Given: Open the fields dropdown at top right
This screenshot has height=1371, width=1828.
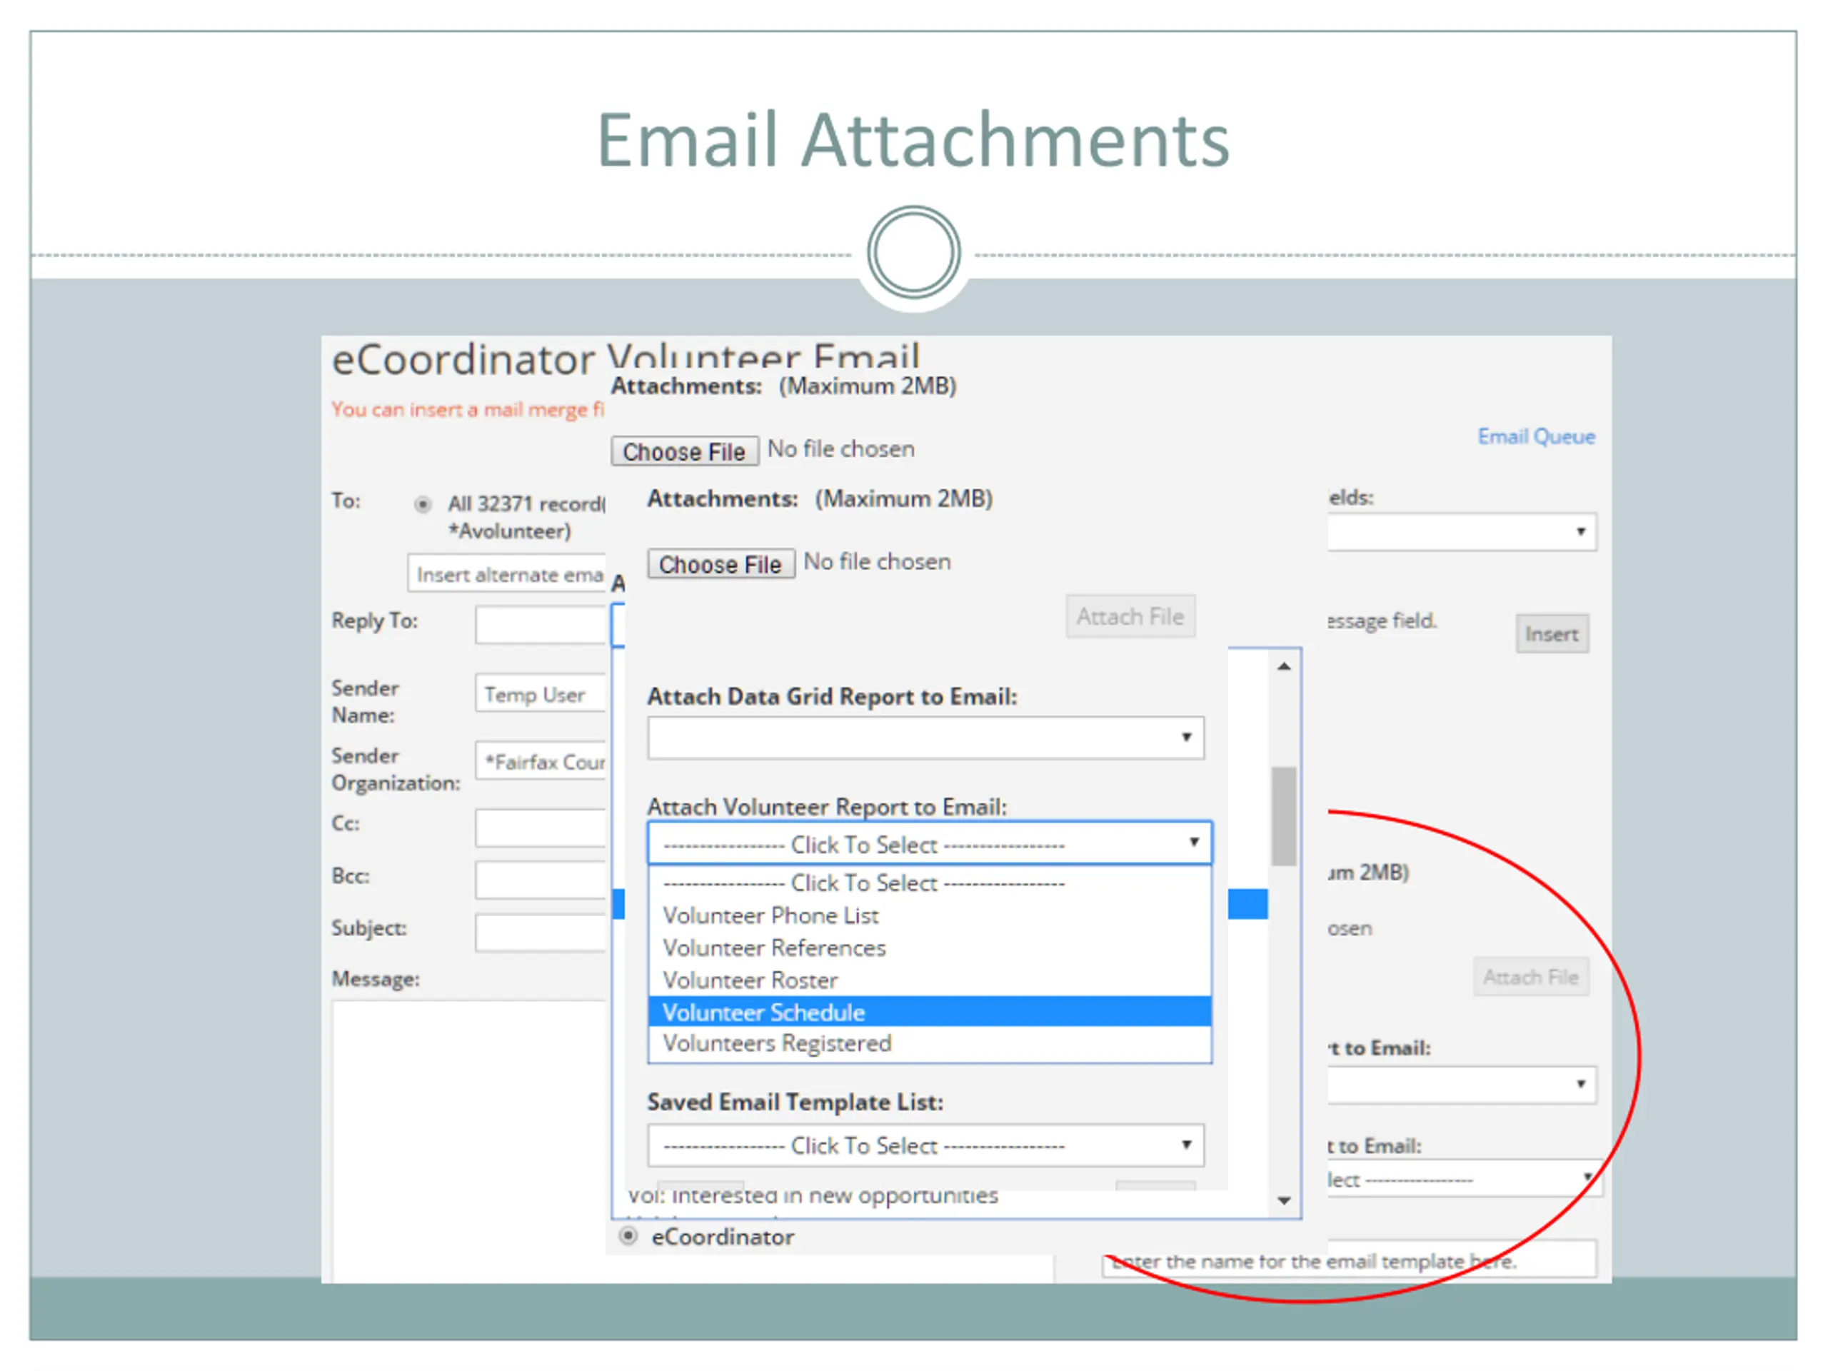Looking at the screenshot, I should pyautogui.click(x=1462, y=531).
